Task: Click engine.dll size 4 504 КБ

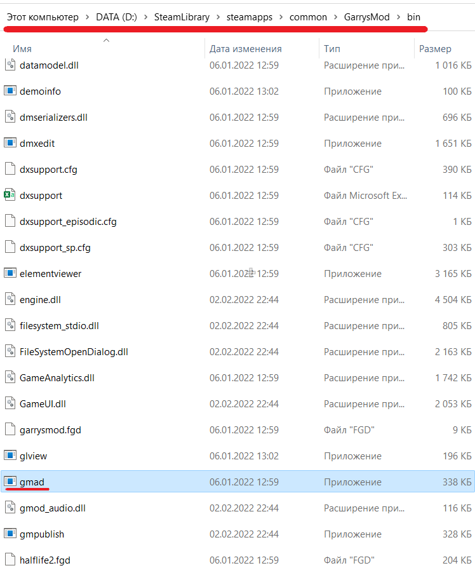Action: point(453,300)
